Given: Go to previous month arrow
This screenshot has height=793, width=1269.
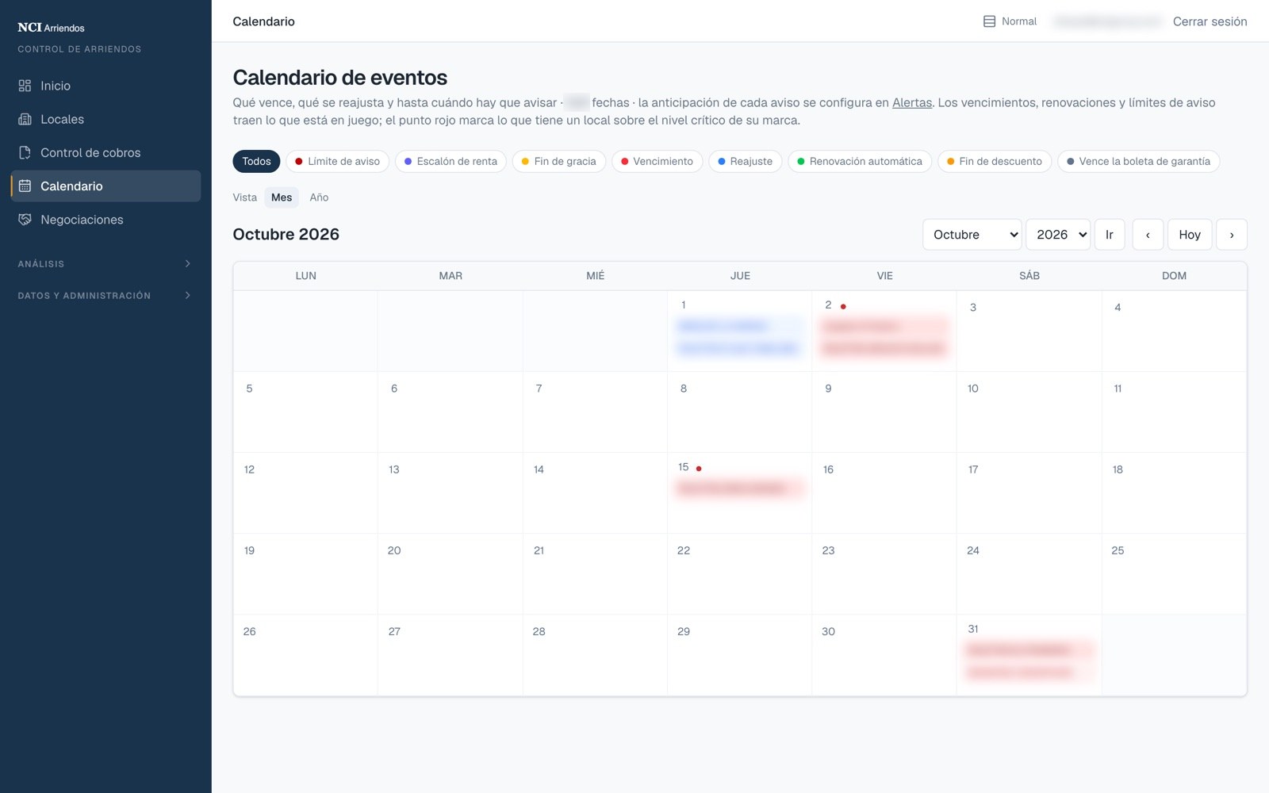Looking at the screenshot, I should 1148,235.
